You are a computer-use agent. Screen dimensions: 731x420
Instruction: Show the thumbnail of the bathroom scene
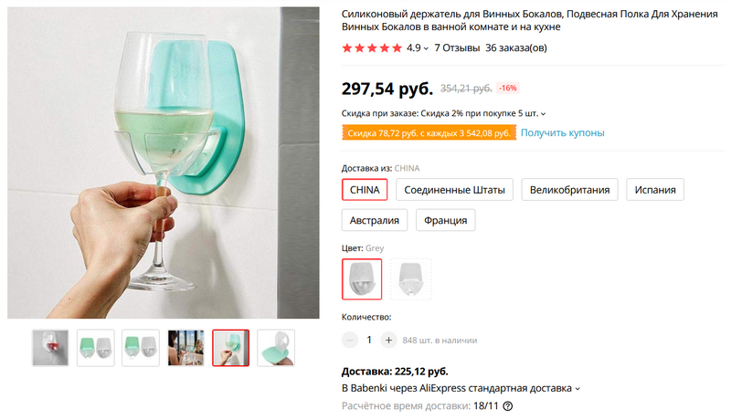point(185,347)
